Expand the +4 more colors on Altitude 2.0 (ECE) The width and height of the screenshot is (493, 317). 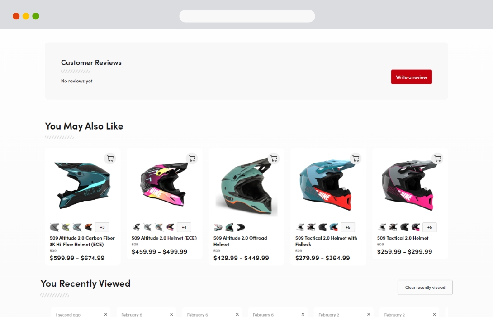[x=184, y=227]
